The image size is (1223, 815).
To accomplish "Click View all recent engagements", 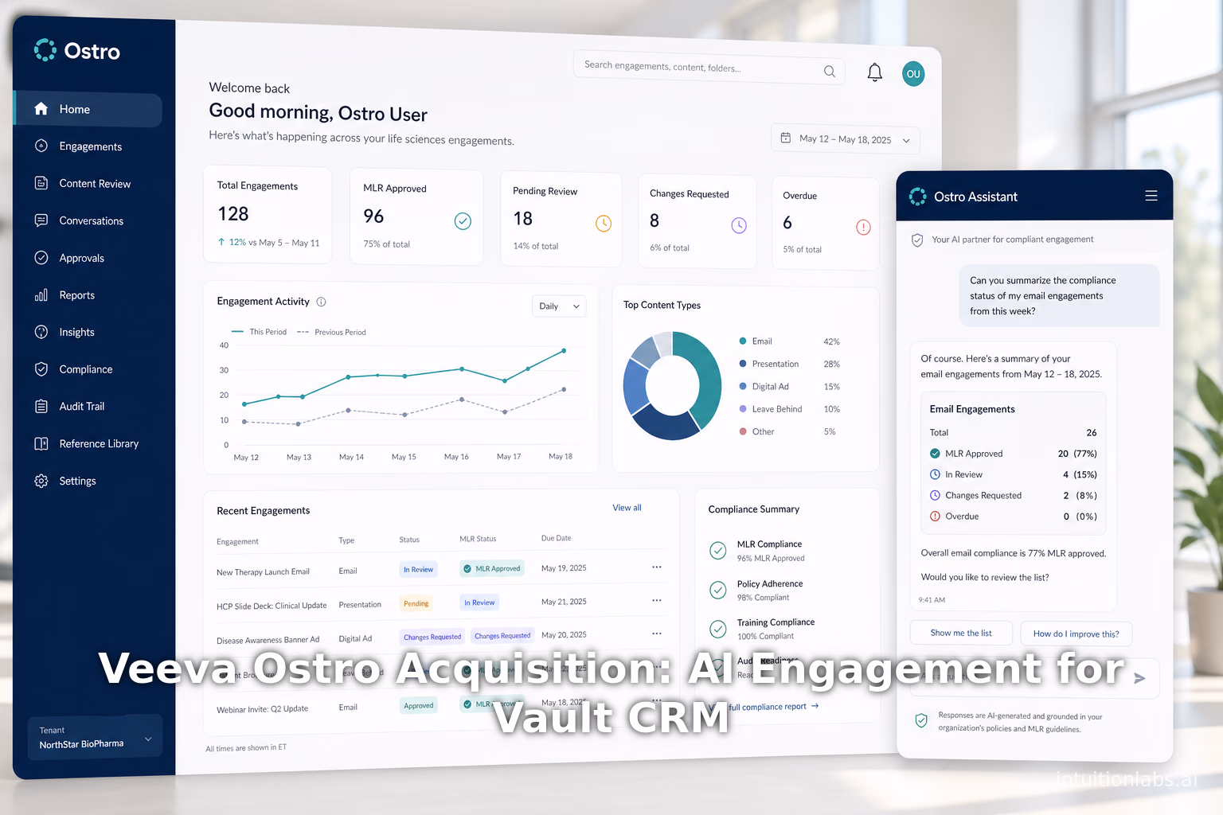I will click(x=627, y=508).
